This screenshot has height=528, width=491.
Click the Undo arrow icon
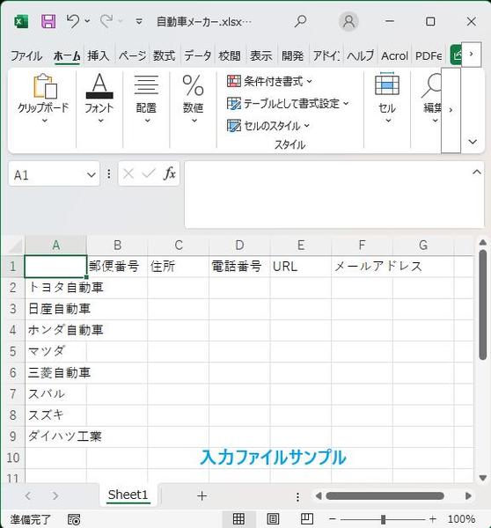73,21
